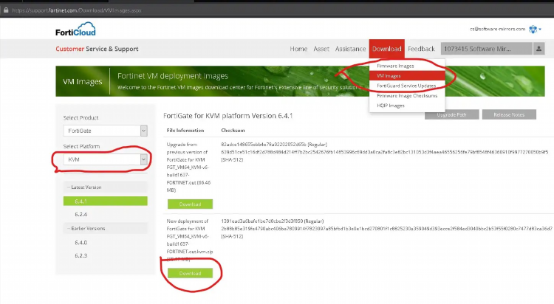Click the VM Images banner title
The height and width of the screenshot is (304, 554).
click(x=82, y=82)
